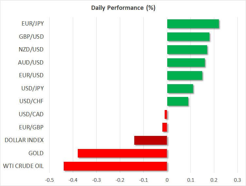
Task: Select the dark red DOLLAR INDEX bar
Action: (151, 140)
